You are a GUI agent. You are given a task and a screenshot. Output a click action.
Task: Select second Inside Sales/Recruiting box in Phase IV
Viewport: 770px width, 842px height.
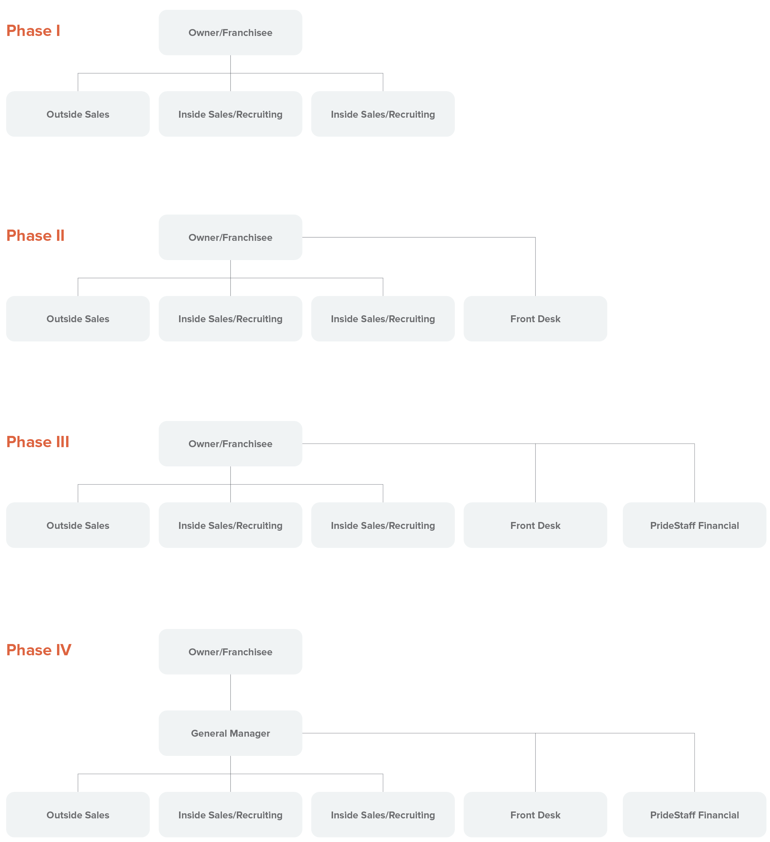coord(382,814)
